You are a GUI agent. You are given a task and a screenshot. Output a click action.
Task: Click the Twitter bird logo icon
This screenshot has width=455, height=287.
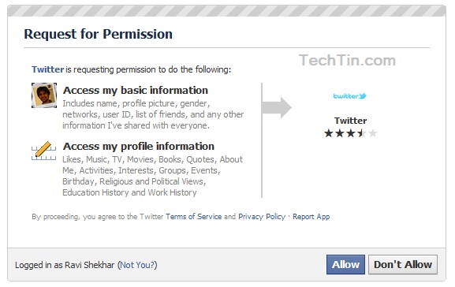click(x=349, y=96)
